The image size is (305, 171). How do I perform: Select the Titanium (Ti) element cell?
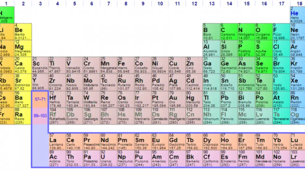57,65
